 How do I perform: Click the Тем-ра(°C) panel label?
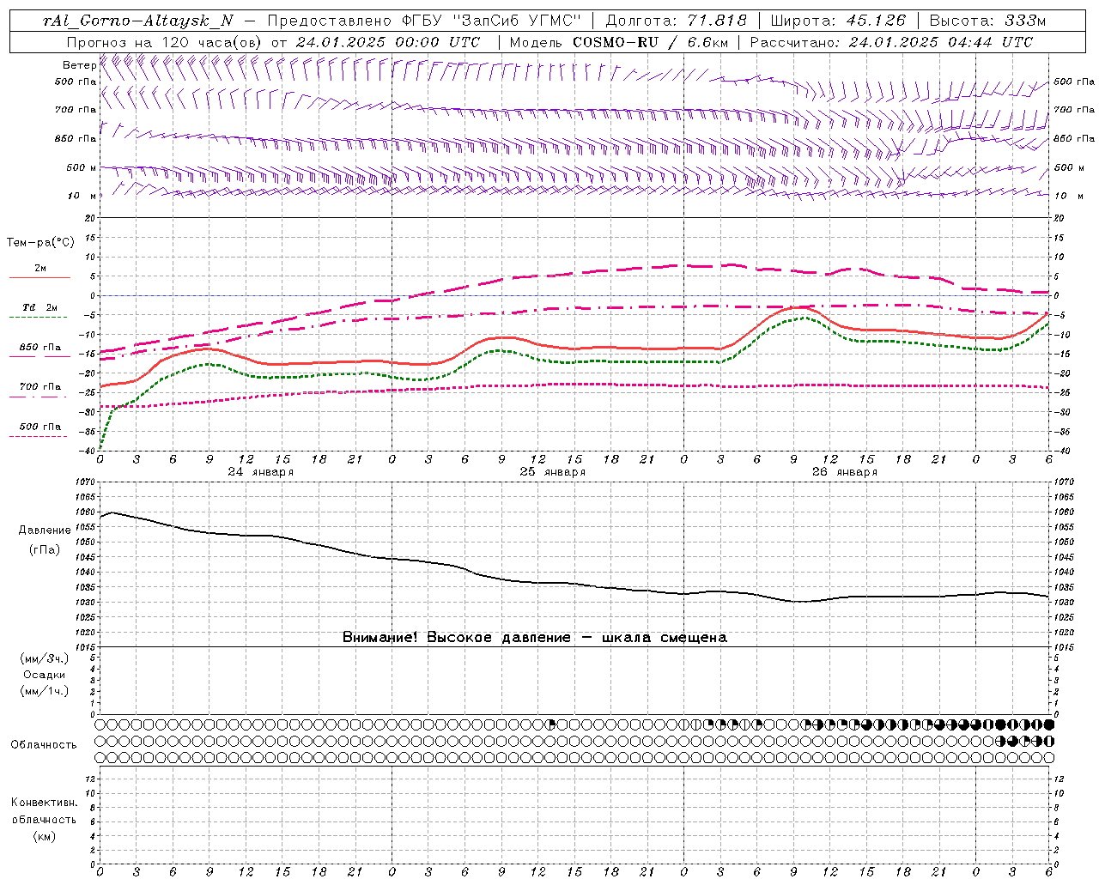point(40,243)
